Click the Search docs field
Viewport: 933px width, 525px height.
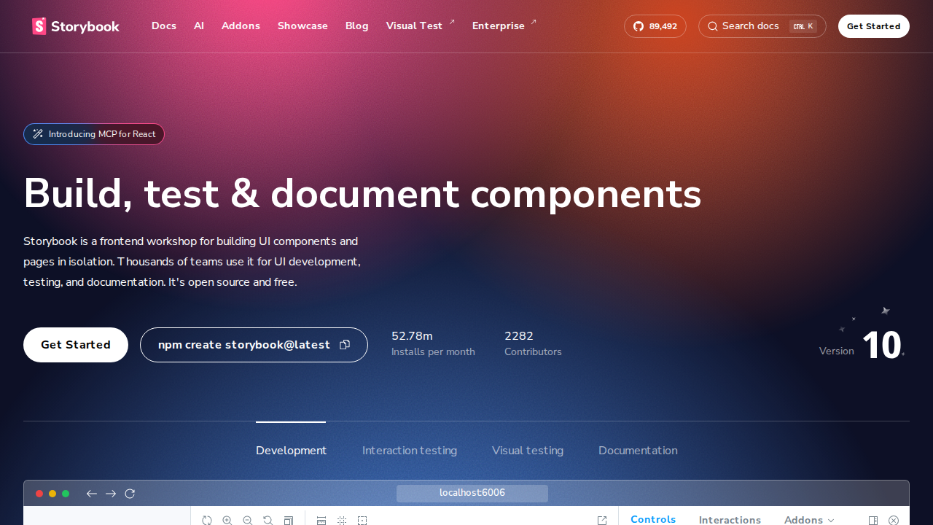[x=762, y=26]
